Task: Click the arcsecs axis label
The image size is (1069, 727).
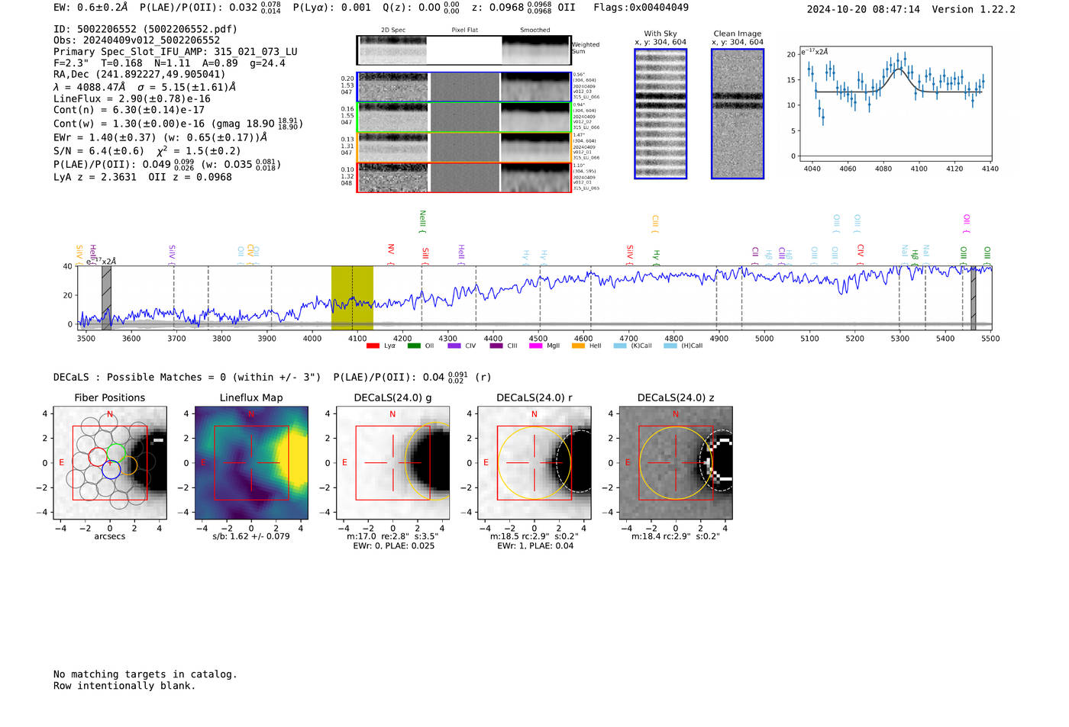Action: click(110, 536)
